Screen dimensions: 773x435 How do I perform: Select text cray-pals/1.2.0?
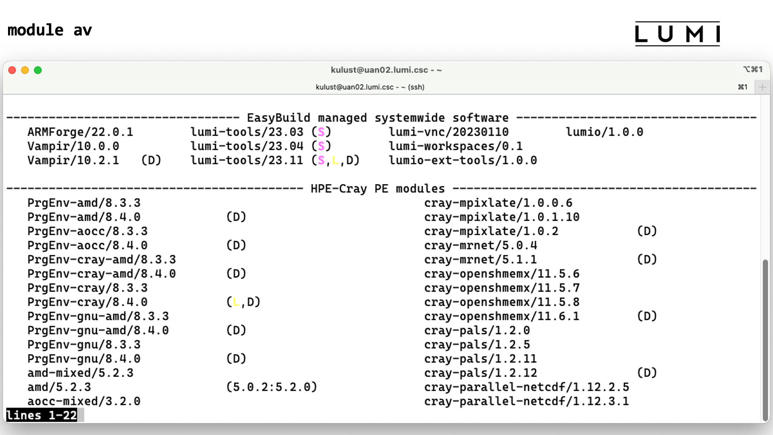[477, 330]
